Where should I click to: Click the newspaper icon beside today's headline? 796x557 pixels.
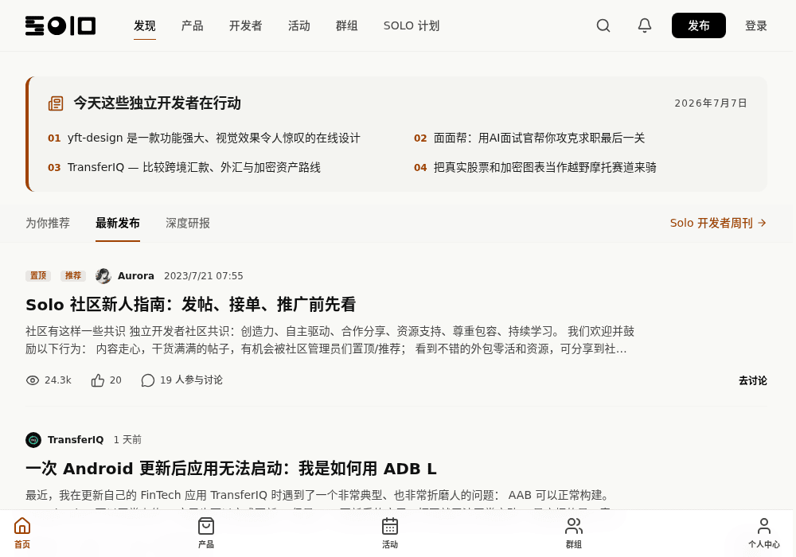56,103
